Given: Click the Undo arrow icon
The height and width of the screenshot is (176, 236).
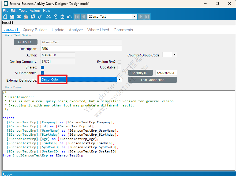Looking at the screenshot, I should point(69,17).
